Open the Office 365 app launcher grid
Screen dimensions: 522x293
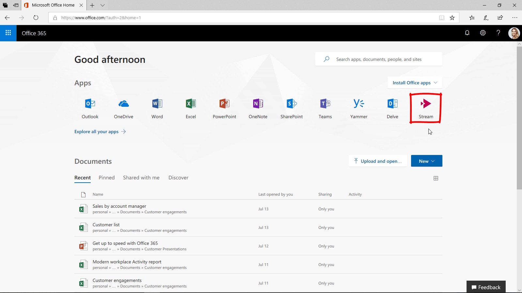[x=8, y=33]
